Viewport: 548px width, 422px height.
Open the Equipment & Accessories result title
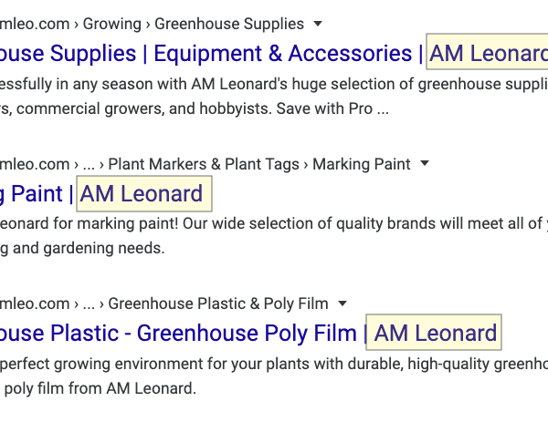(210, 54)
